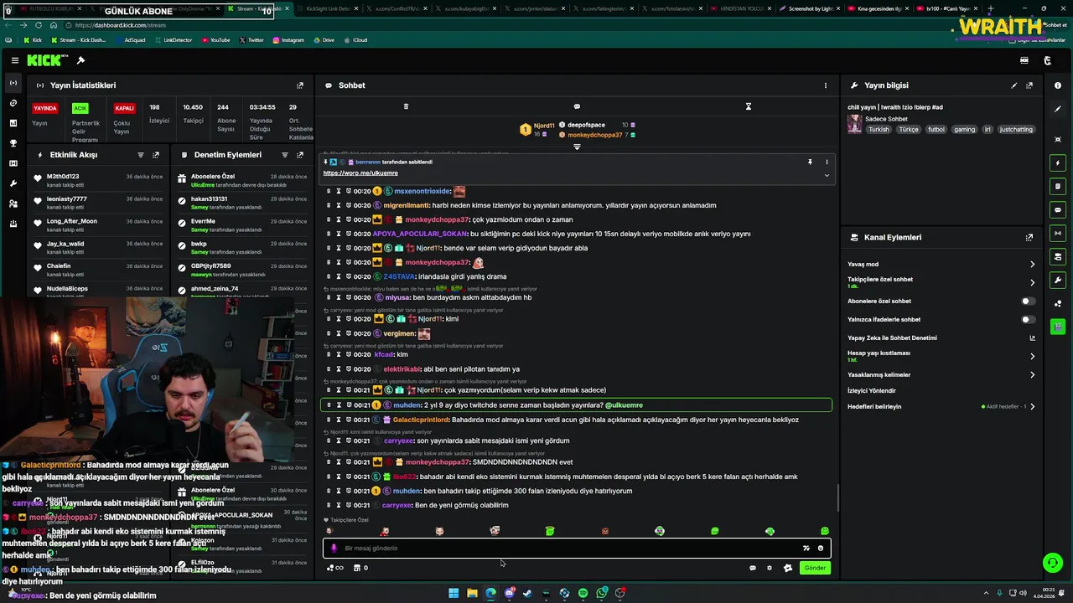Open Yapay Zeka ile Sohbet Denetimi
This screenshot has width=1073, height=603.
click(941, 338)
